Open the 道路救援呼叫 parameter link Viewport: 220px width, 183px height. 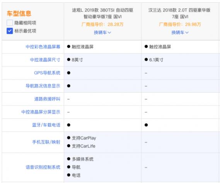pos(47,99)
